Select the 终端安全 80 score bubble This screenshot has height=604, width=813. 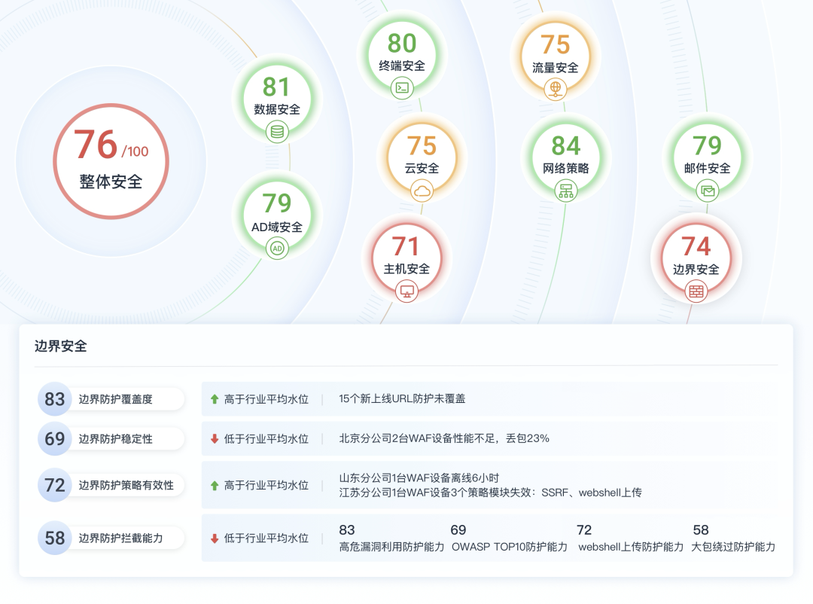[402, 55]
